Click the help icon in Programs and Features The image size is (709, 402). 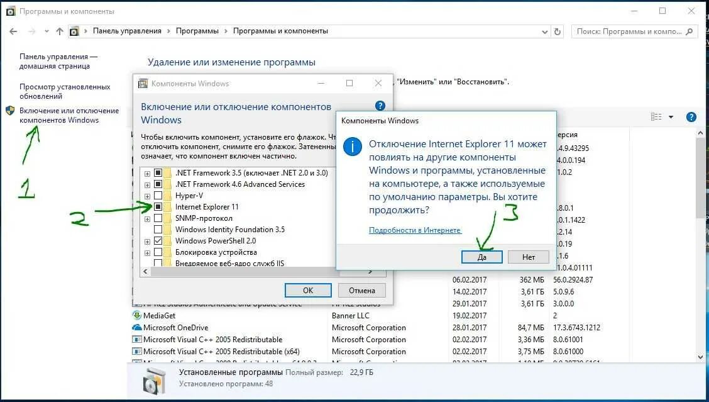point(691,117)
